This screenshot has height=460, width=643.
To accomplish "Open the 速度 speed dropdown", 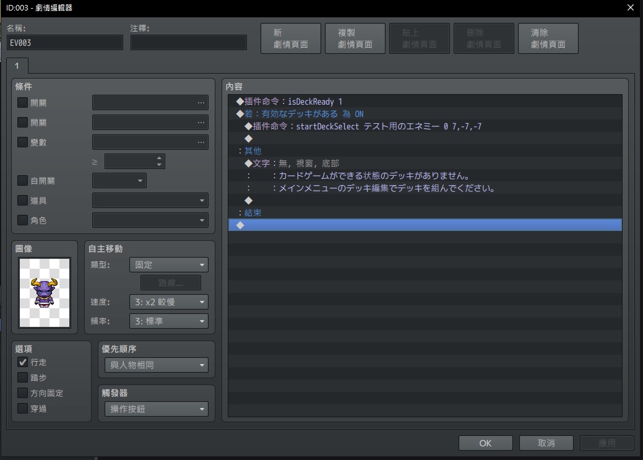I will click(168, 302).
